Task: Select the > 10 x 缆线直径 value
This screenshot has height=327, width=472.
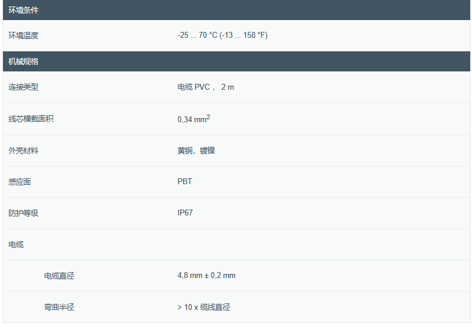Action: tap(203, 307)
